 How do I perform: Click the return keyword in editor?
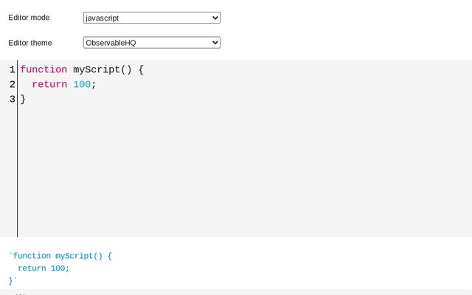[x=49, y=84]
